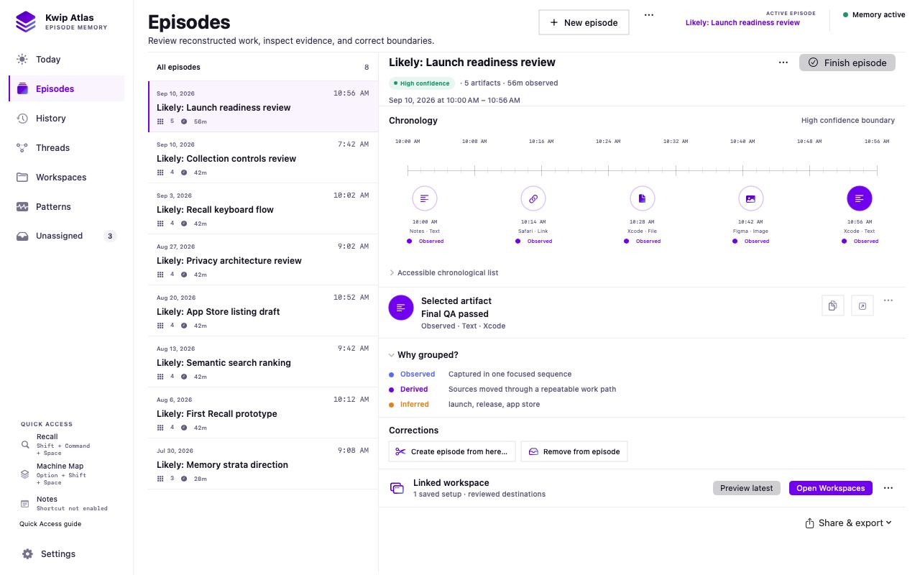Click the History clock icon in sidebar

[x=22, y=119]
